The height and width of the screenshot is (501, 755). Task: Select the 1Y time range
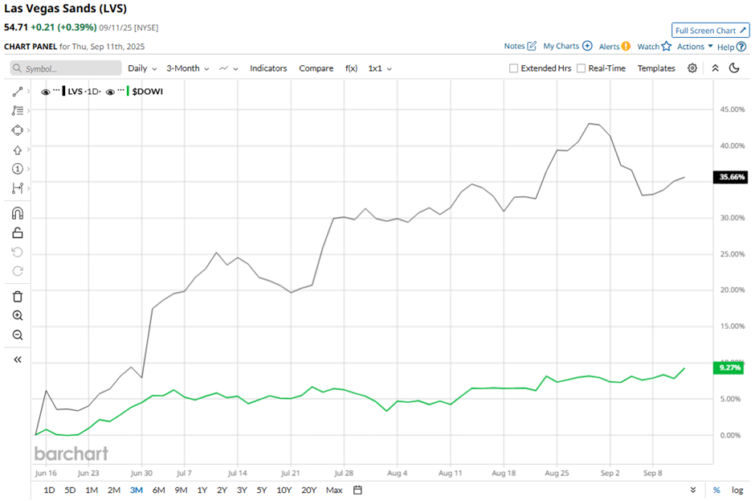[x=202, y=490]
